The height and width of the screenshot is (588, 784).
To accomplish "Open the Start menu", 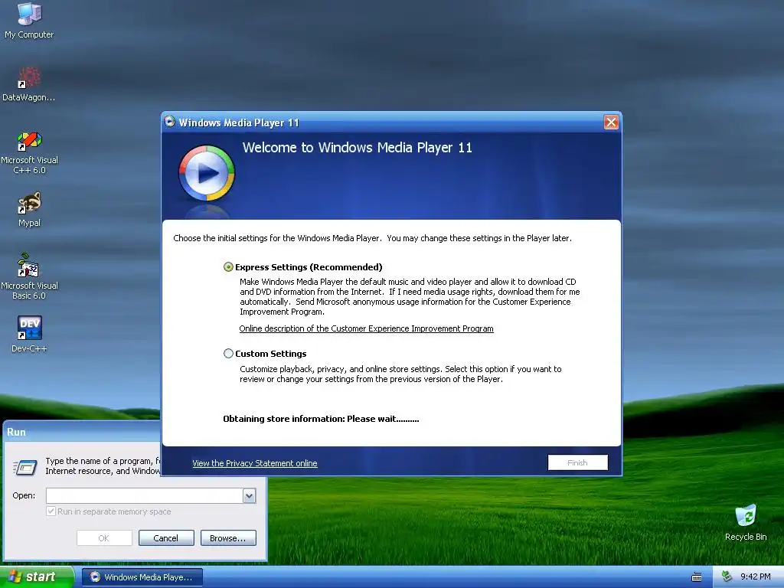I will [x=36, y=577].
